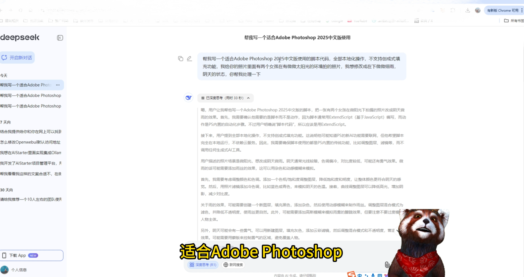Click the conversation title at page top
The height and width of the screenshot is (277, 524).
pos(297,38)
